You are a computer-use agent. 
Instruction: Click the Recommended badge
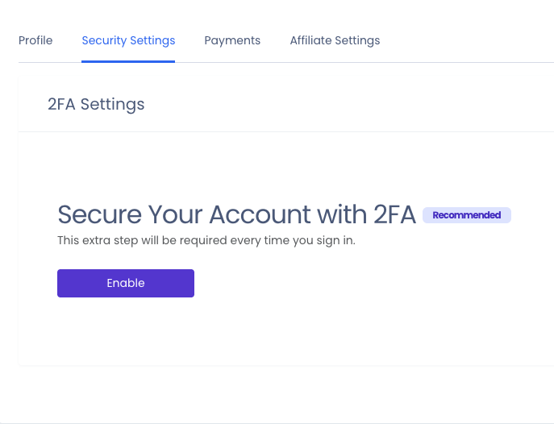click(467, 215)
